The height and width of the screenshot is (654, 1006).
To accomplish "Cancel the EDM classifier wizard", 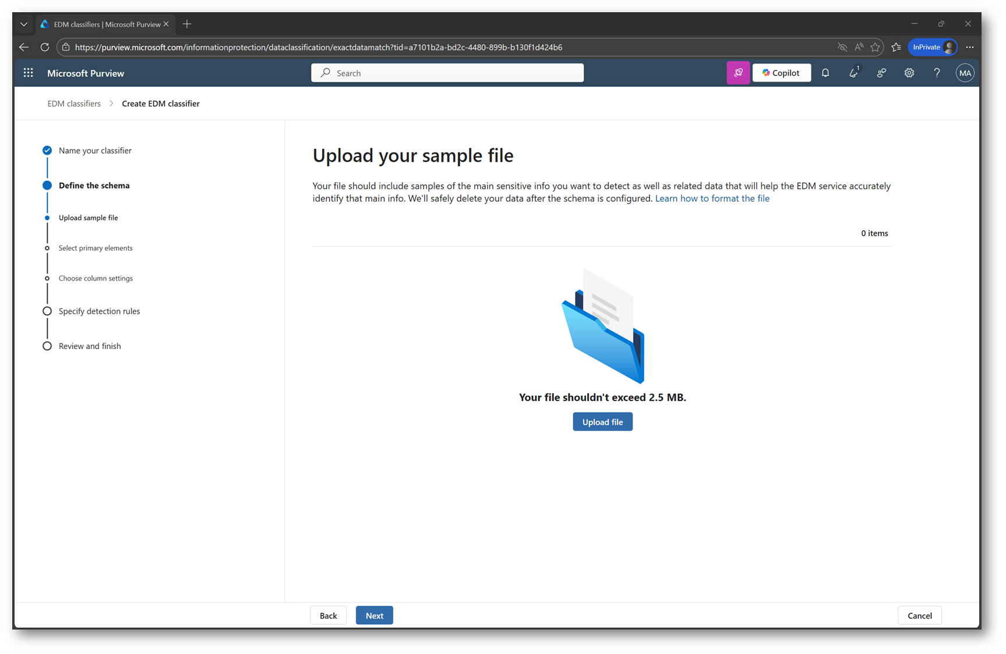I will click(x=920, y=616).
